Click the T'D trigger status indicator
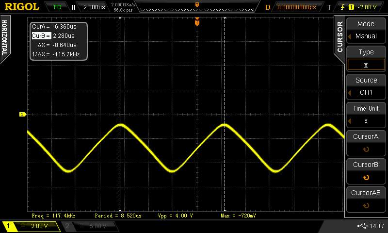 pyautogui.click(x=57, y=7)
